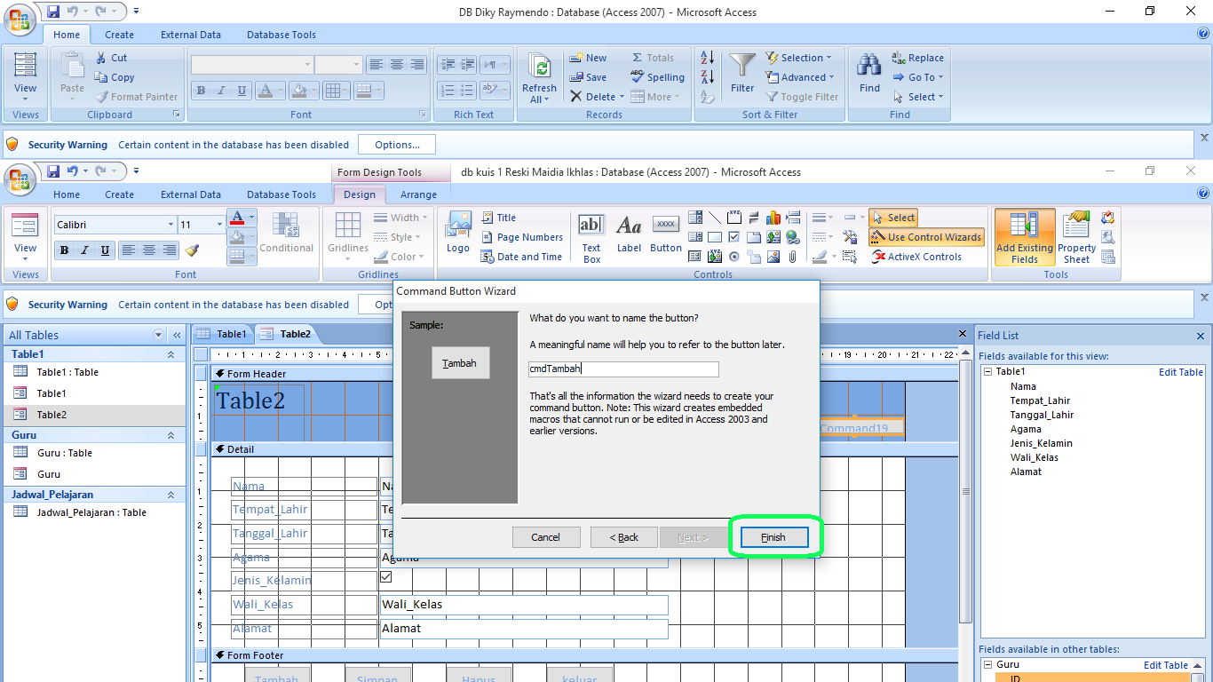1213x682 pixels.
Task: Open External Data tab in back window
Action: click(191, 35)
